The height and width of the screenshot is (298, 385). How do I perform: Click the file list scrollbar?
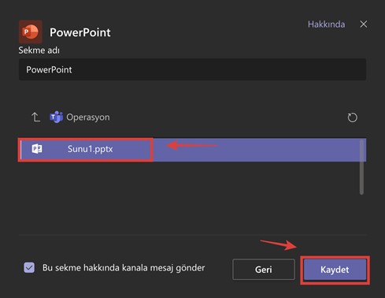361,167
